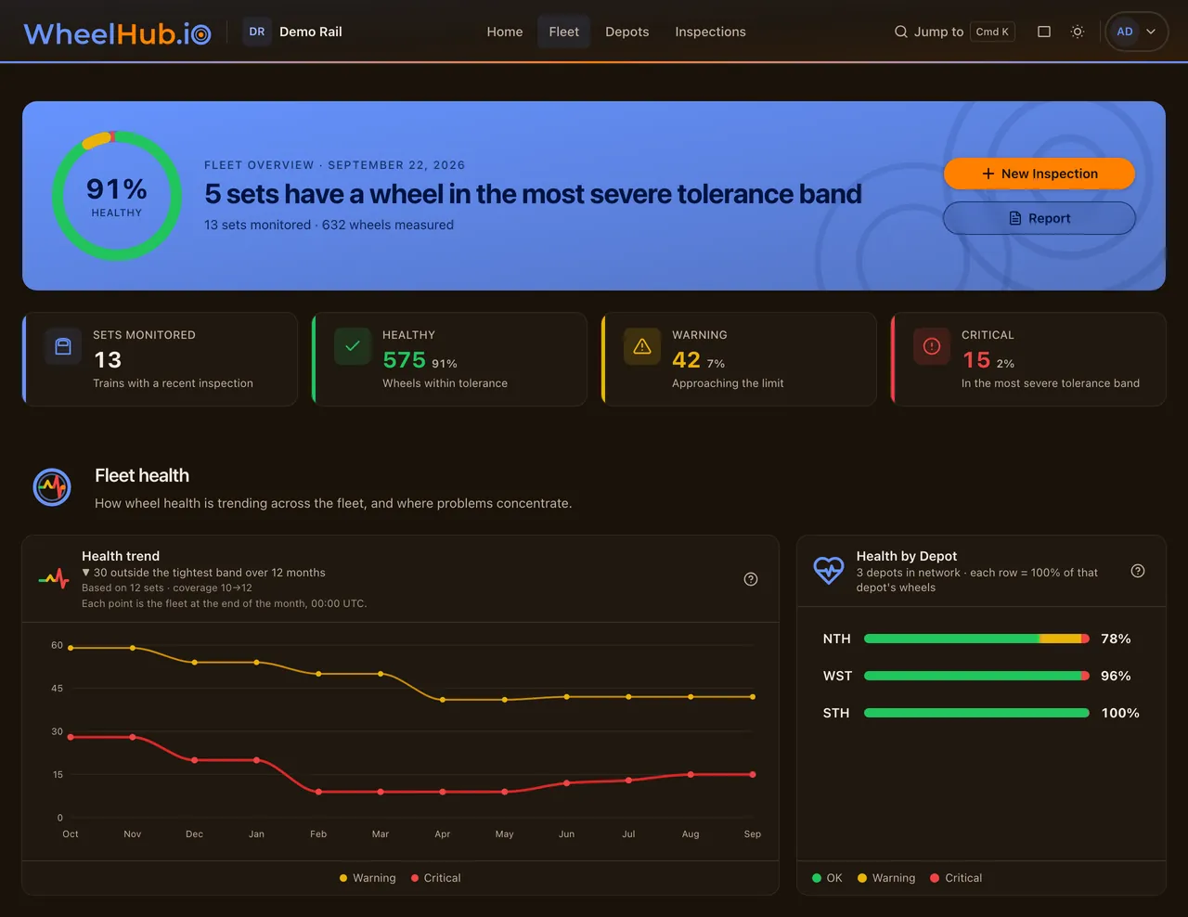Click the Healthy checkmark icon
This screenshot has width=1188, height=917.
[353, 346]
